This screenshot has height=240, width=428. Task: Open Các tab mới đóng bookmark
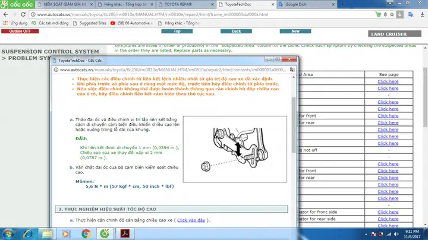[x=50, y=23]
